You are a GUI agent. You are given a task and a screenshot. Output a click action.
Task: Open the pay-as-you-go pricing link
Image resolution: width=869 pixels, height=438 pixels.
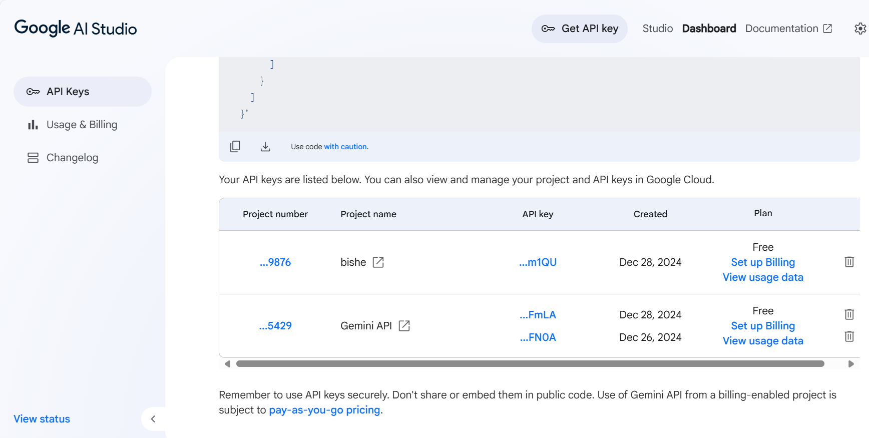[324, 410]
